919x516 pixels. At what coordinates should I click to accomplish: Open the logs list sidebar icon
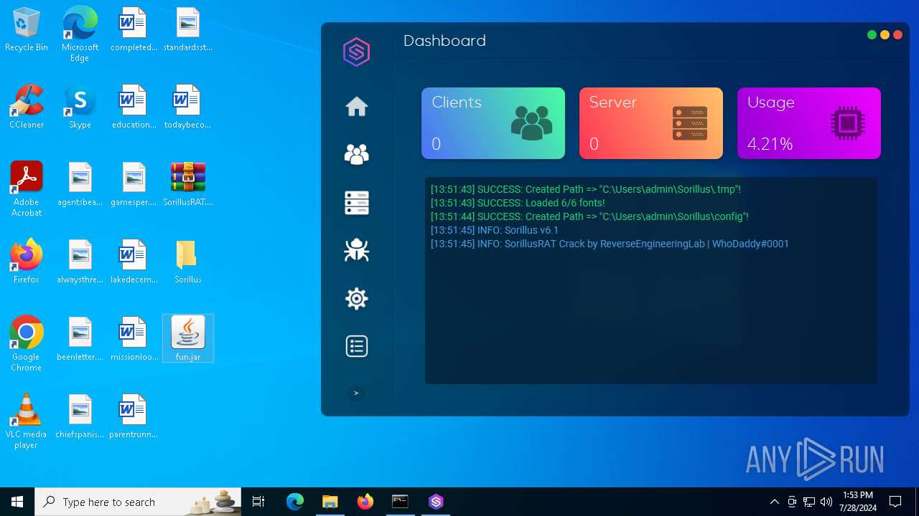357,346
